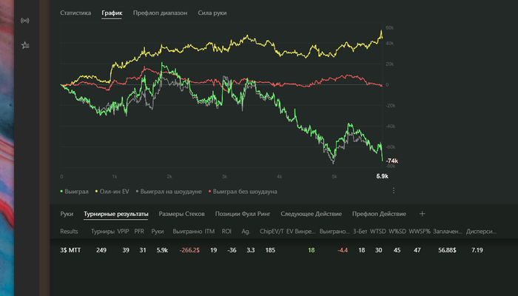Image resolution: width=518 pixels, height=296 pixels.
Task: Click the starred favorites list icon
Action: coord(25,45)
